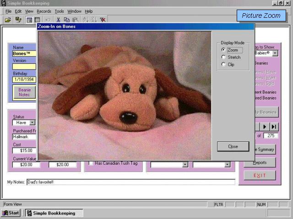Switch to Datasheet View toolbar icon
293x219 pixels.
[37, 20]
